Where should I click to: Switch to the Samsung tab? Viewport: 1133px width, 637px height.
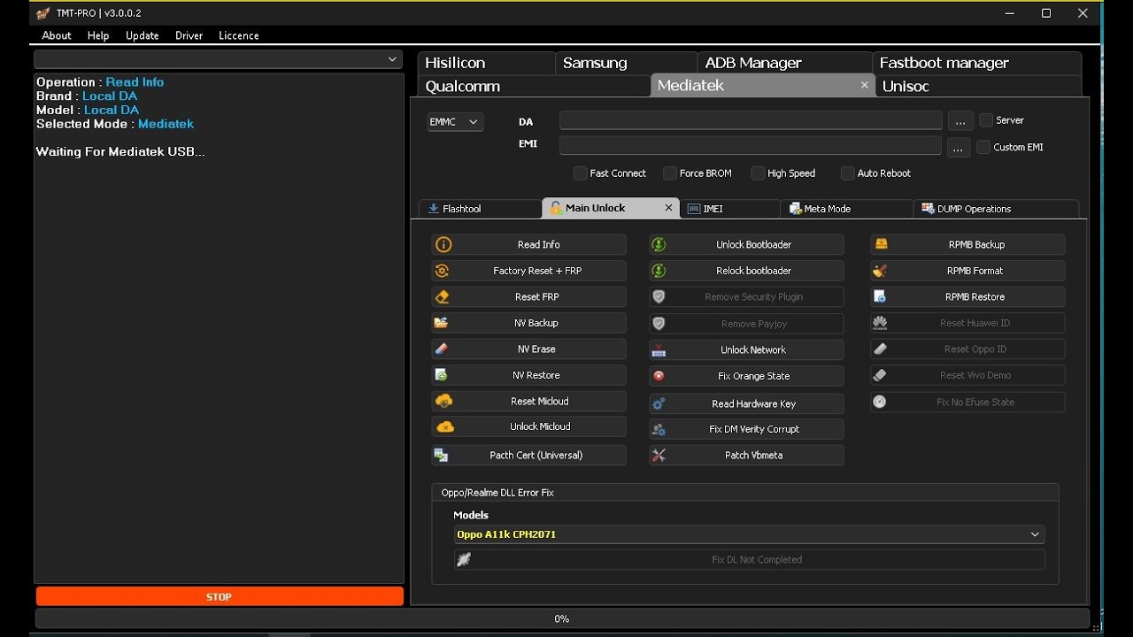[x=627, y=63]
